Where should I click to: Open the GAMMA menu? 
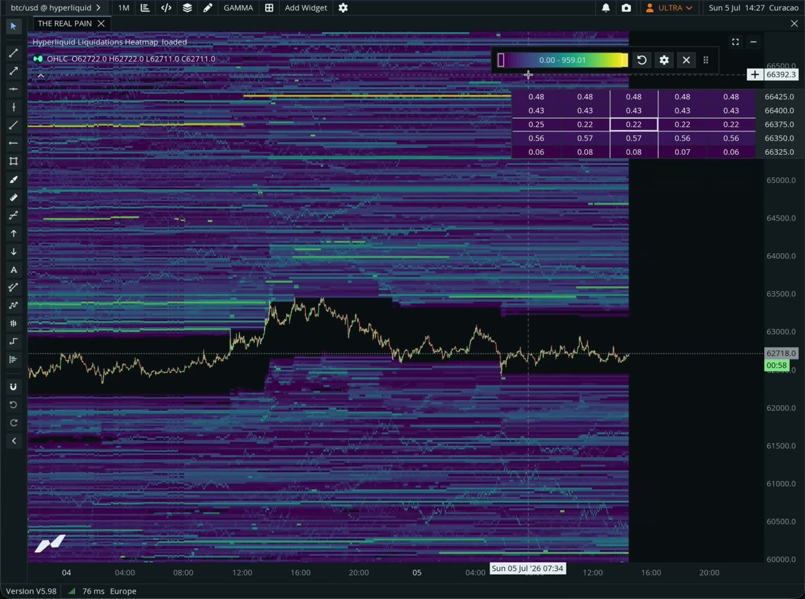[x=238, y=8]
